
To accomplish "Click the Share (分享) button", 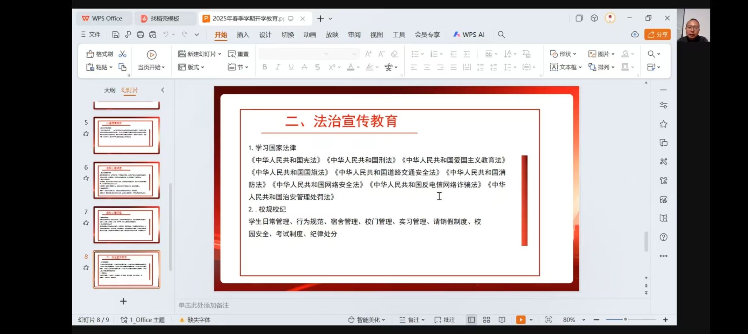I will 657,35.
